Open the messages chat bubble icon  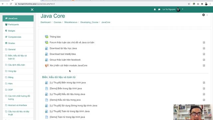point(159,9)
